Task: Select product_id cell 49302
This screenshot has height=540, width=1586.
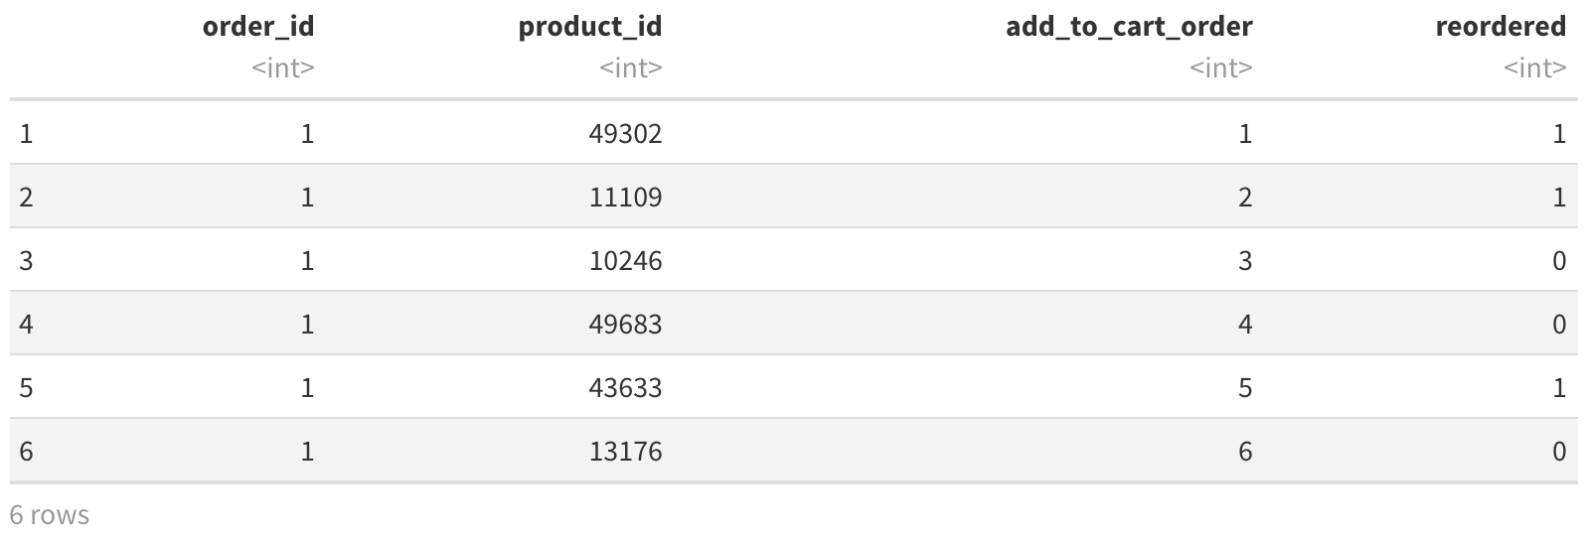Action: [x=624, y=133]
